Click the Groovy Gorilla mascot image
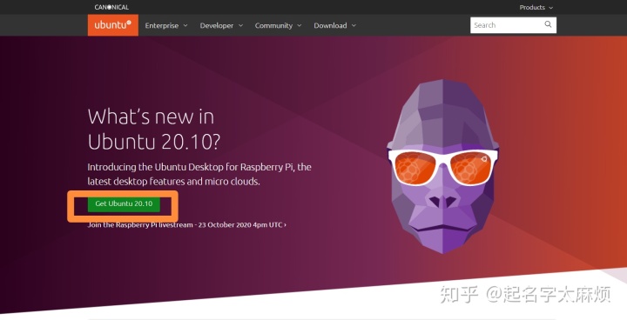Screen dimensions: 627x320 [x=442, y=166]
